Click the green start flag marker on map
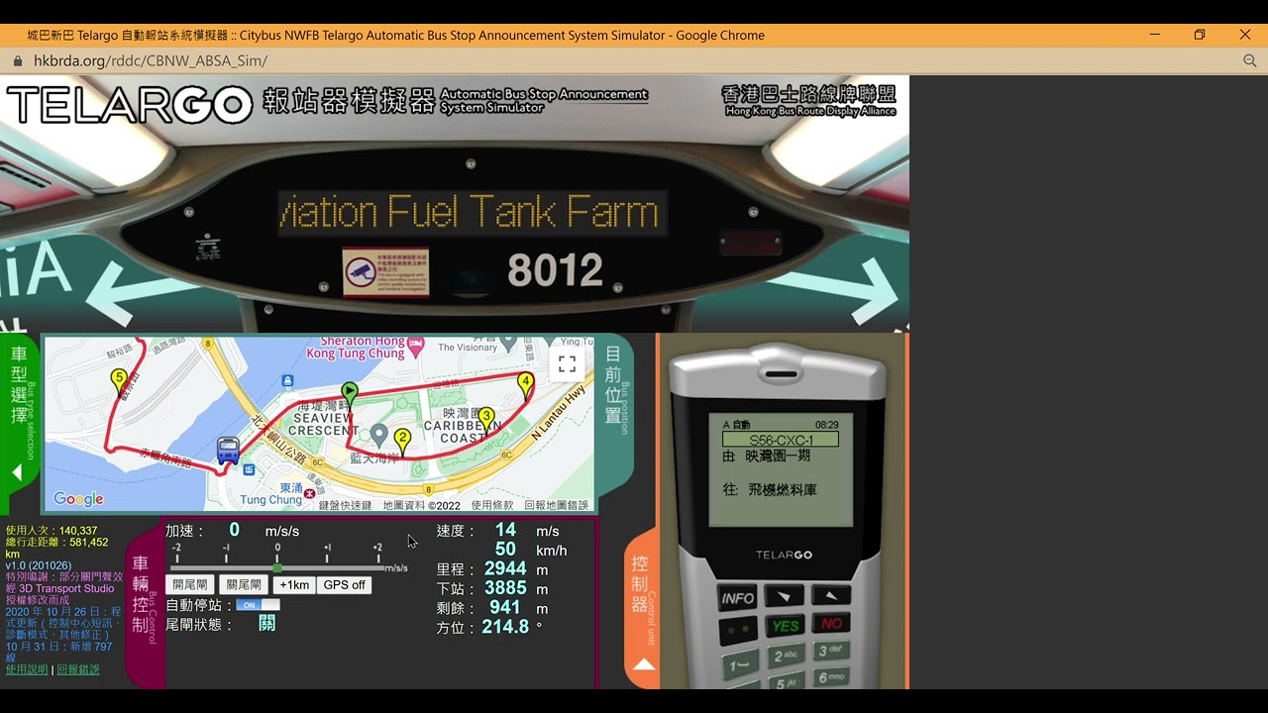The image size is (1268, 713). [x=350, y=396]
